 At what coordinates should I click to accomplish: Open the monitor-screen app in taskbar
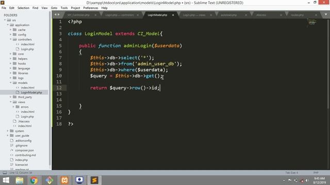coord(79,180)
